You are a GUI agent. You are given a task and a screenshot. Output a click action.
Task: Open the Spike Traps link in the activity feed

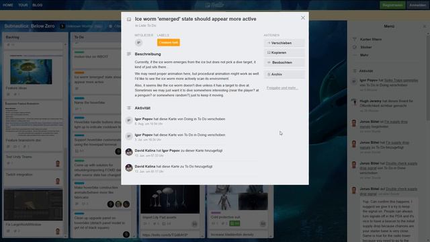pos(401,81)
